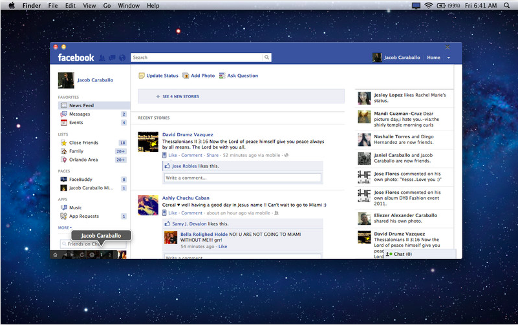Open Finder menu
This screenshot has width=518, height=325.
pyautogui.click(x=32, y=5)
